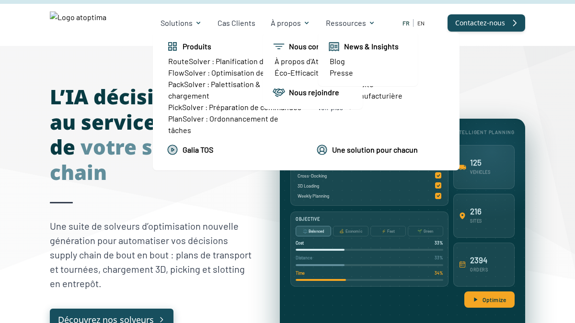The width and height of the screenshot is (575, 323).
Task: Click the 34% Time value
Action: [x=438, y=273]
